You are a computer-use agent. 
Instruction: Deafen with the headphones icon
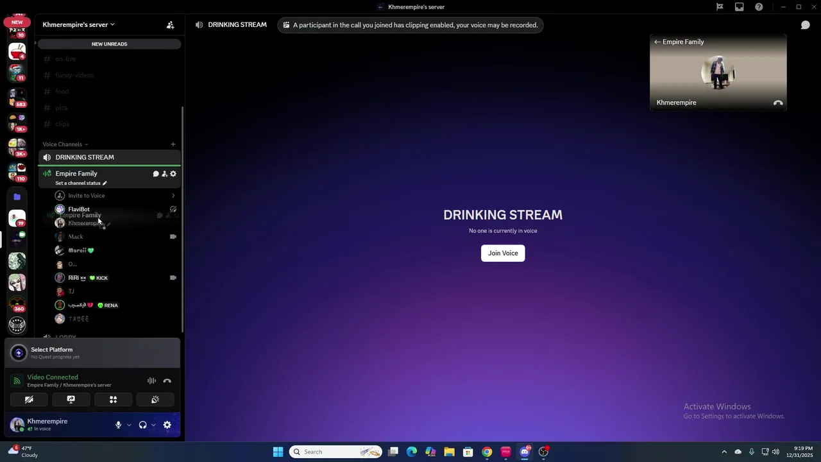tap(142, 425)
